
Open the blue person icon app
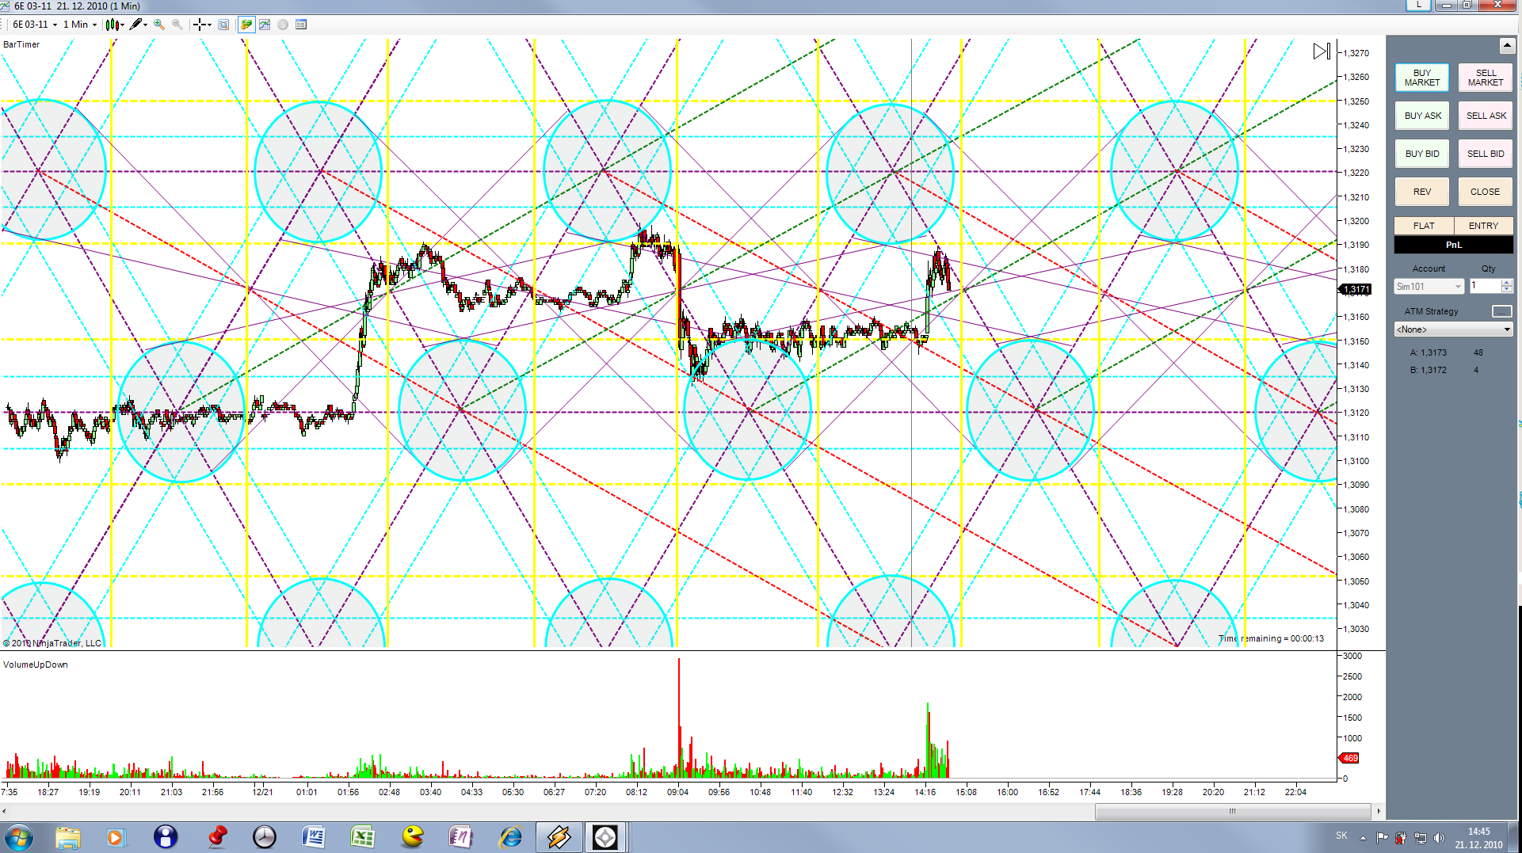click(x=166, y=837)
